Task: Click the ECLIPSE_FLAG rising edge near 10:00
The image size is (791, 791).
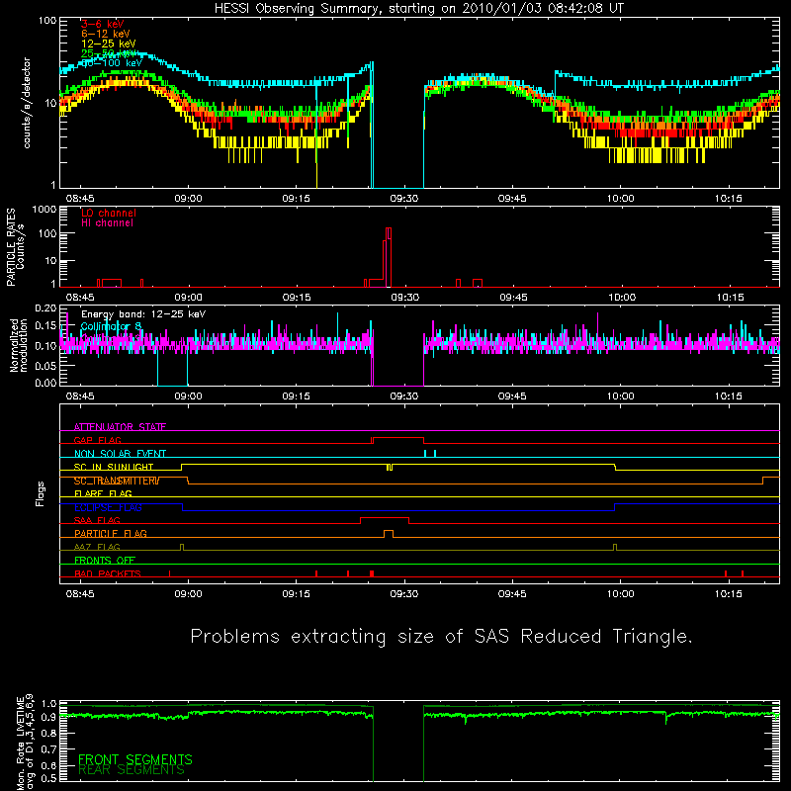Action: (x=614, y=507)
